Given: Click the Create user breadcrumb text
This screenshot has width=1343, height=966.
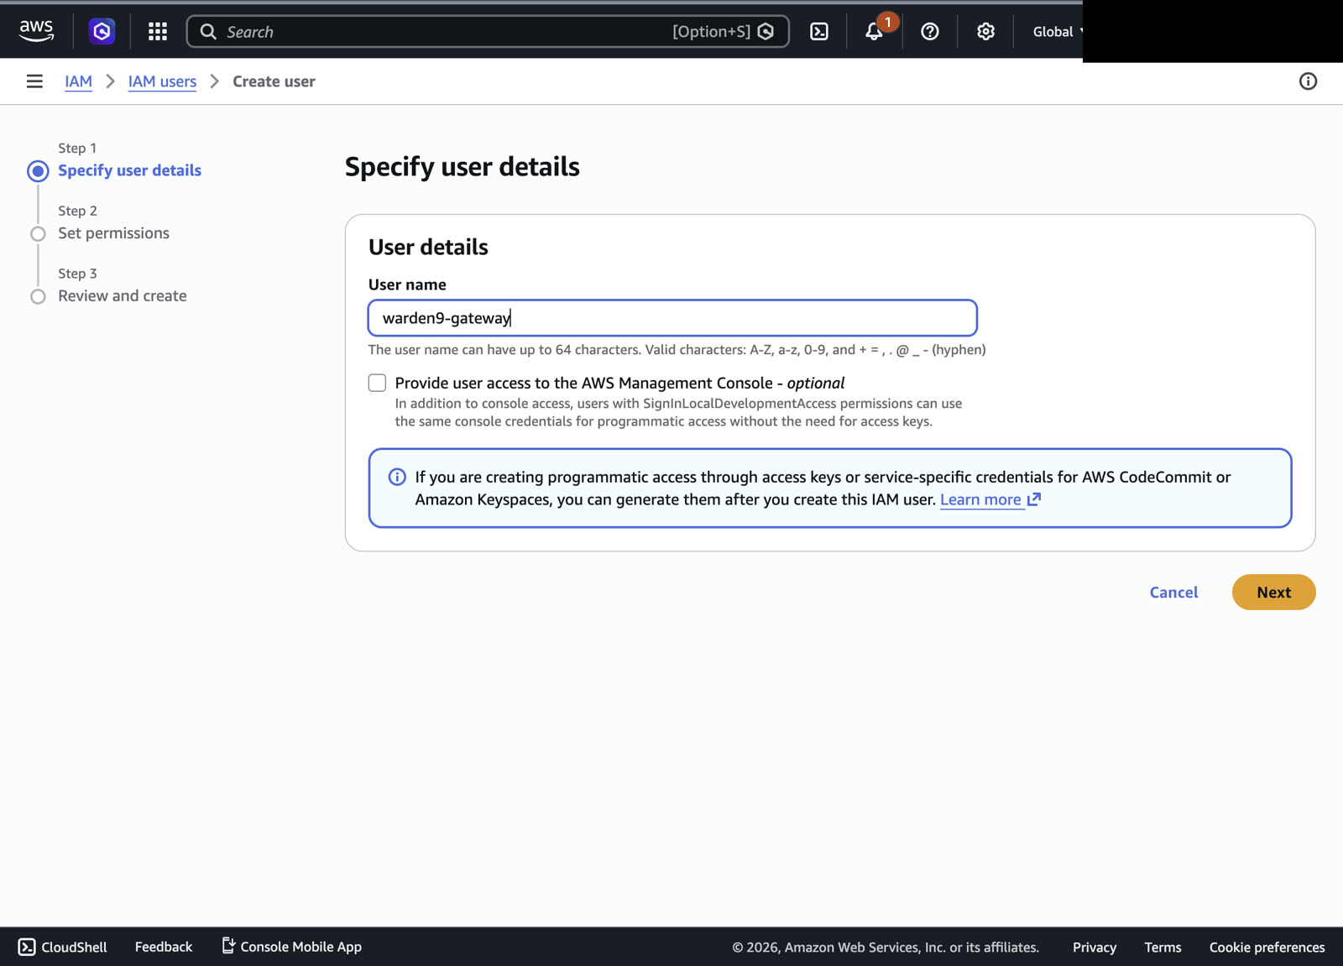Looking at the screenshot, I should 274,81.
